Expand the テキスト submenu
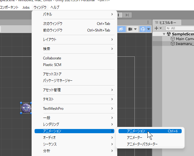 coord(74,99)
